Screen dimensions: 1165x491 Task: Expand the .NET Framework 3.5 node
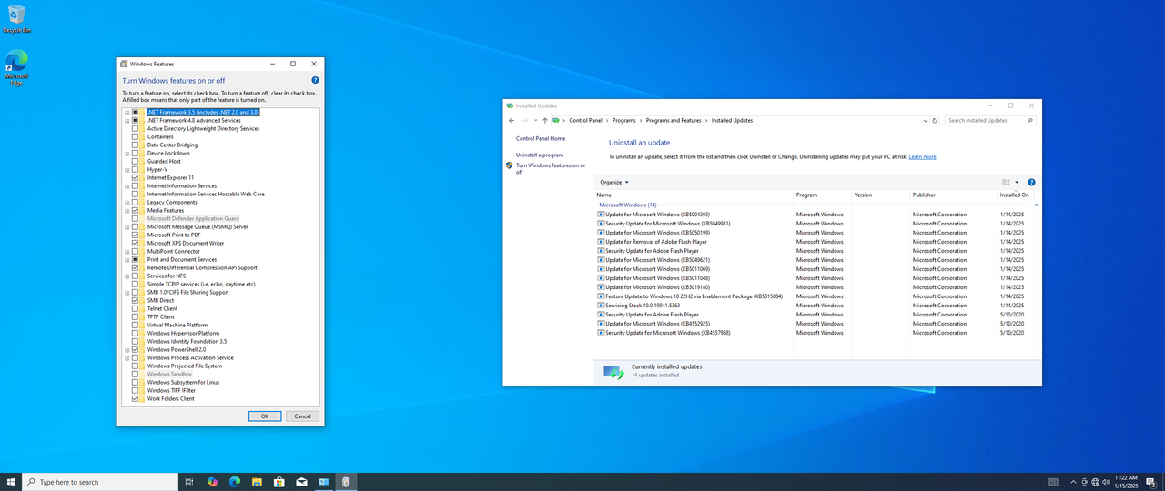(x=127, y=112)
